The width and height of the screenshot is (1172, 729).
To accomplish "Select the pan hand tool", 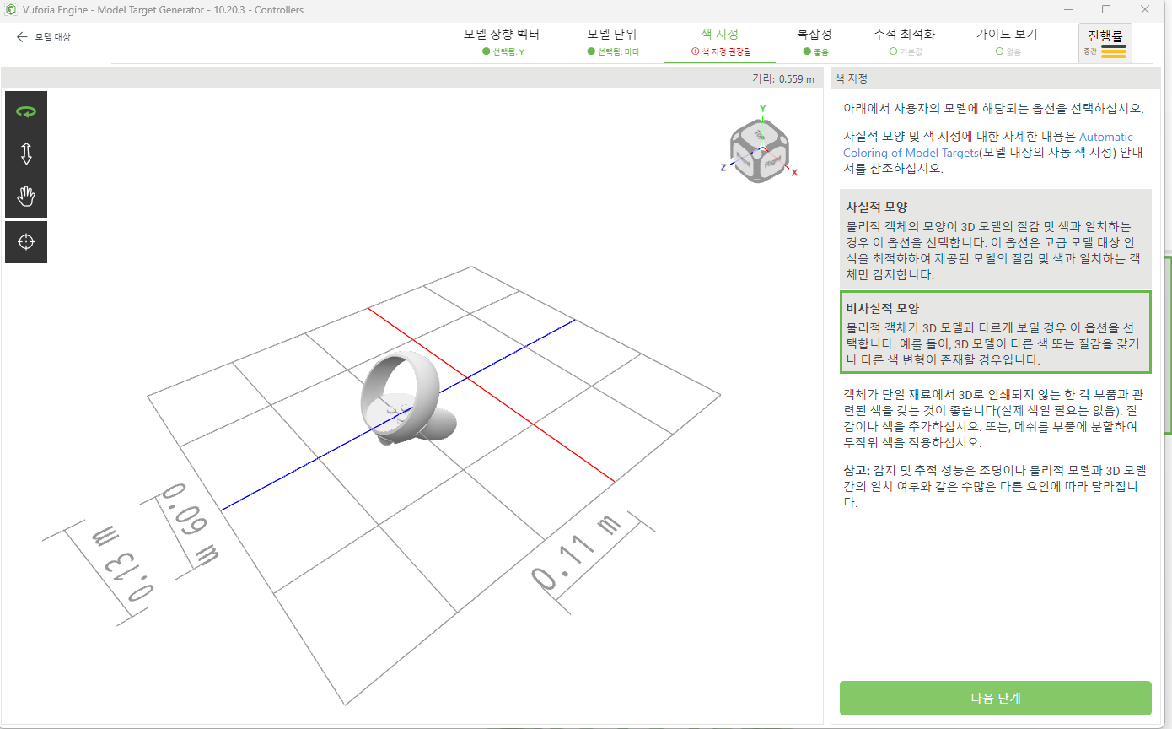I will click(x=26, y=197).
